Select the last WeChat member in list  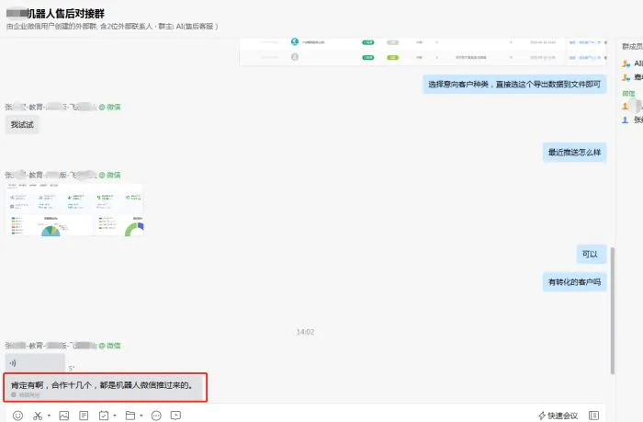click(632, 120)
